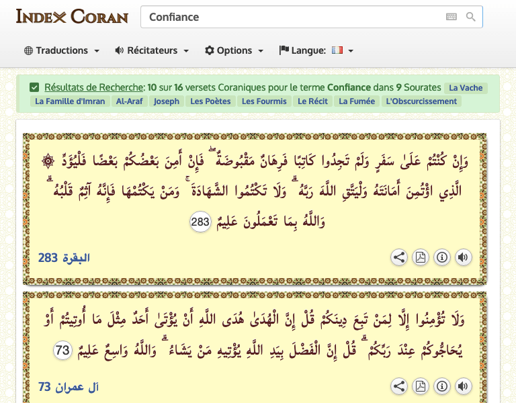This screenshot has height=403, width=516.
Task: Download PDF of verse Al-Baqara 283
Action: pos(420,257)
